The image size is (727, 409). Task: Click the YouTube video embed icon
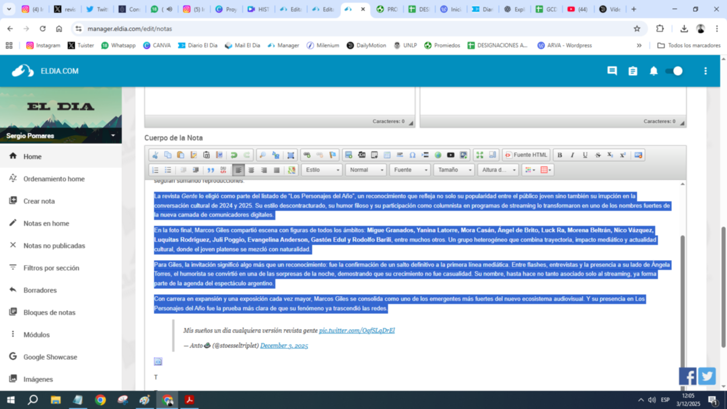[450, 155]
